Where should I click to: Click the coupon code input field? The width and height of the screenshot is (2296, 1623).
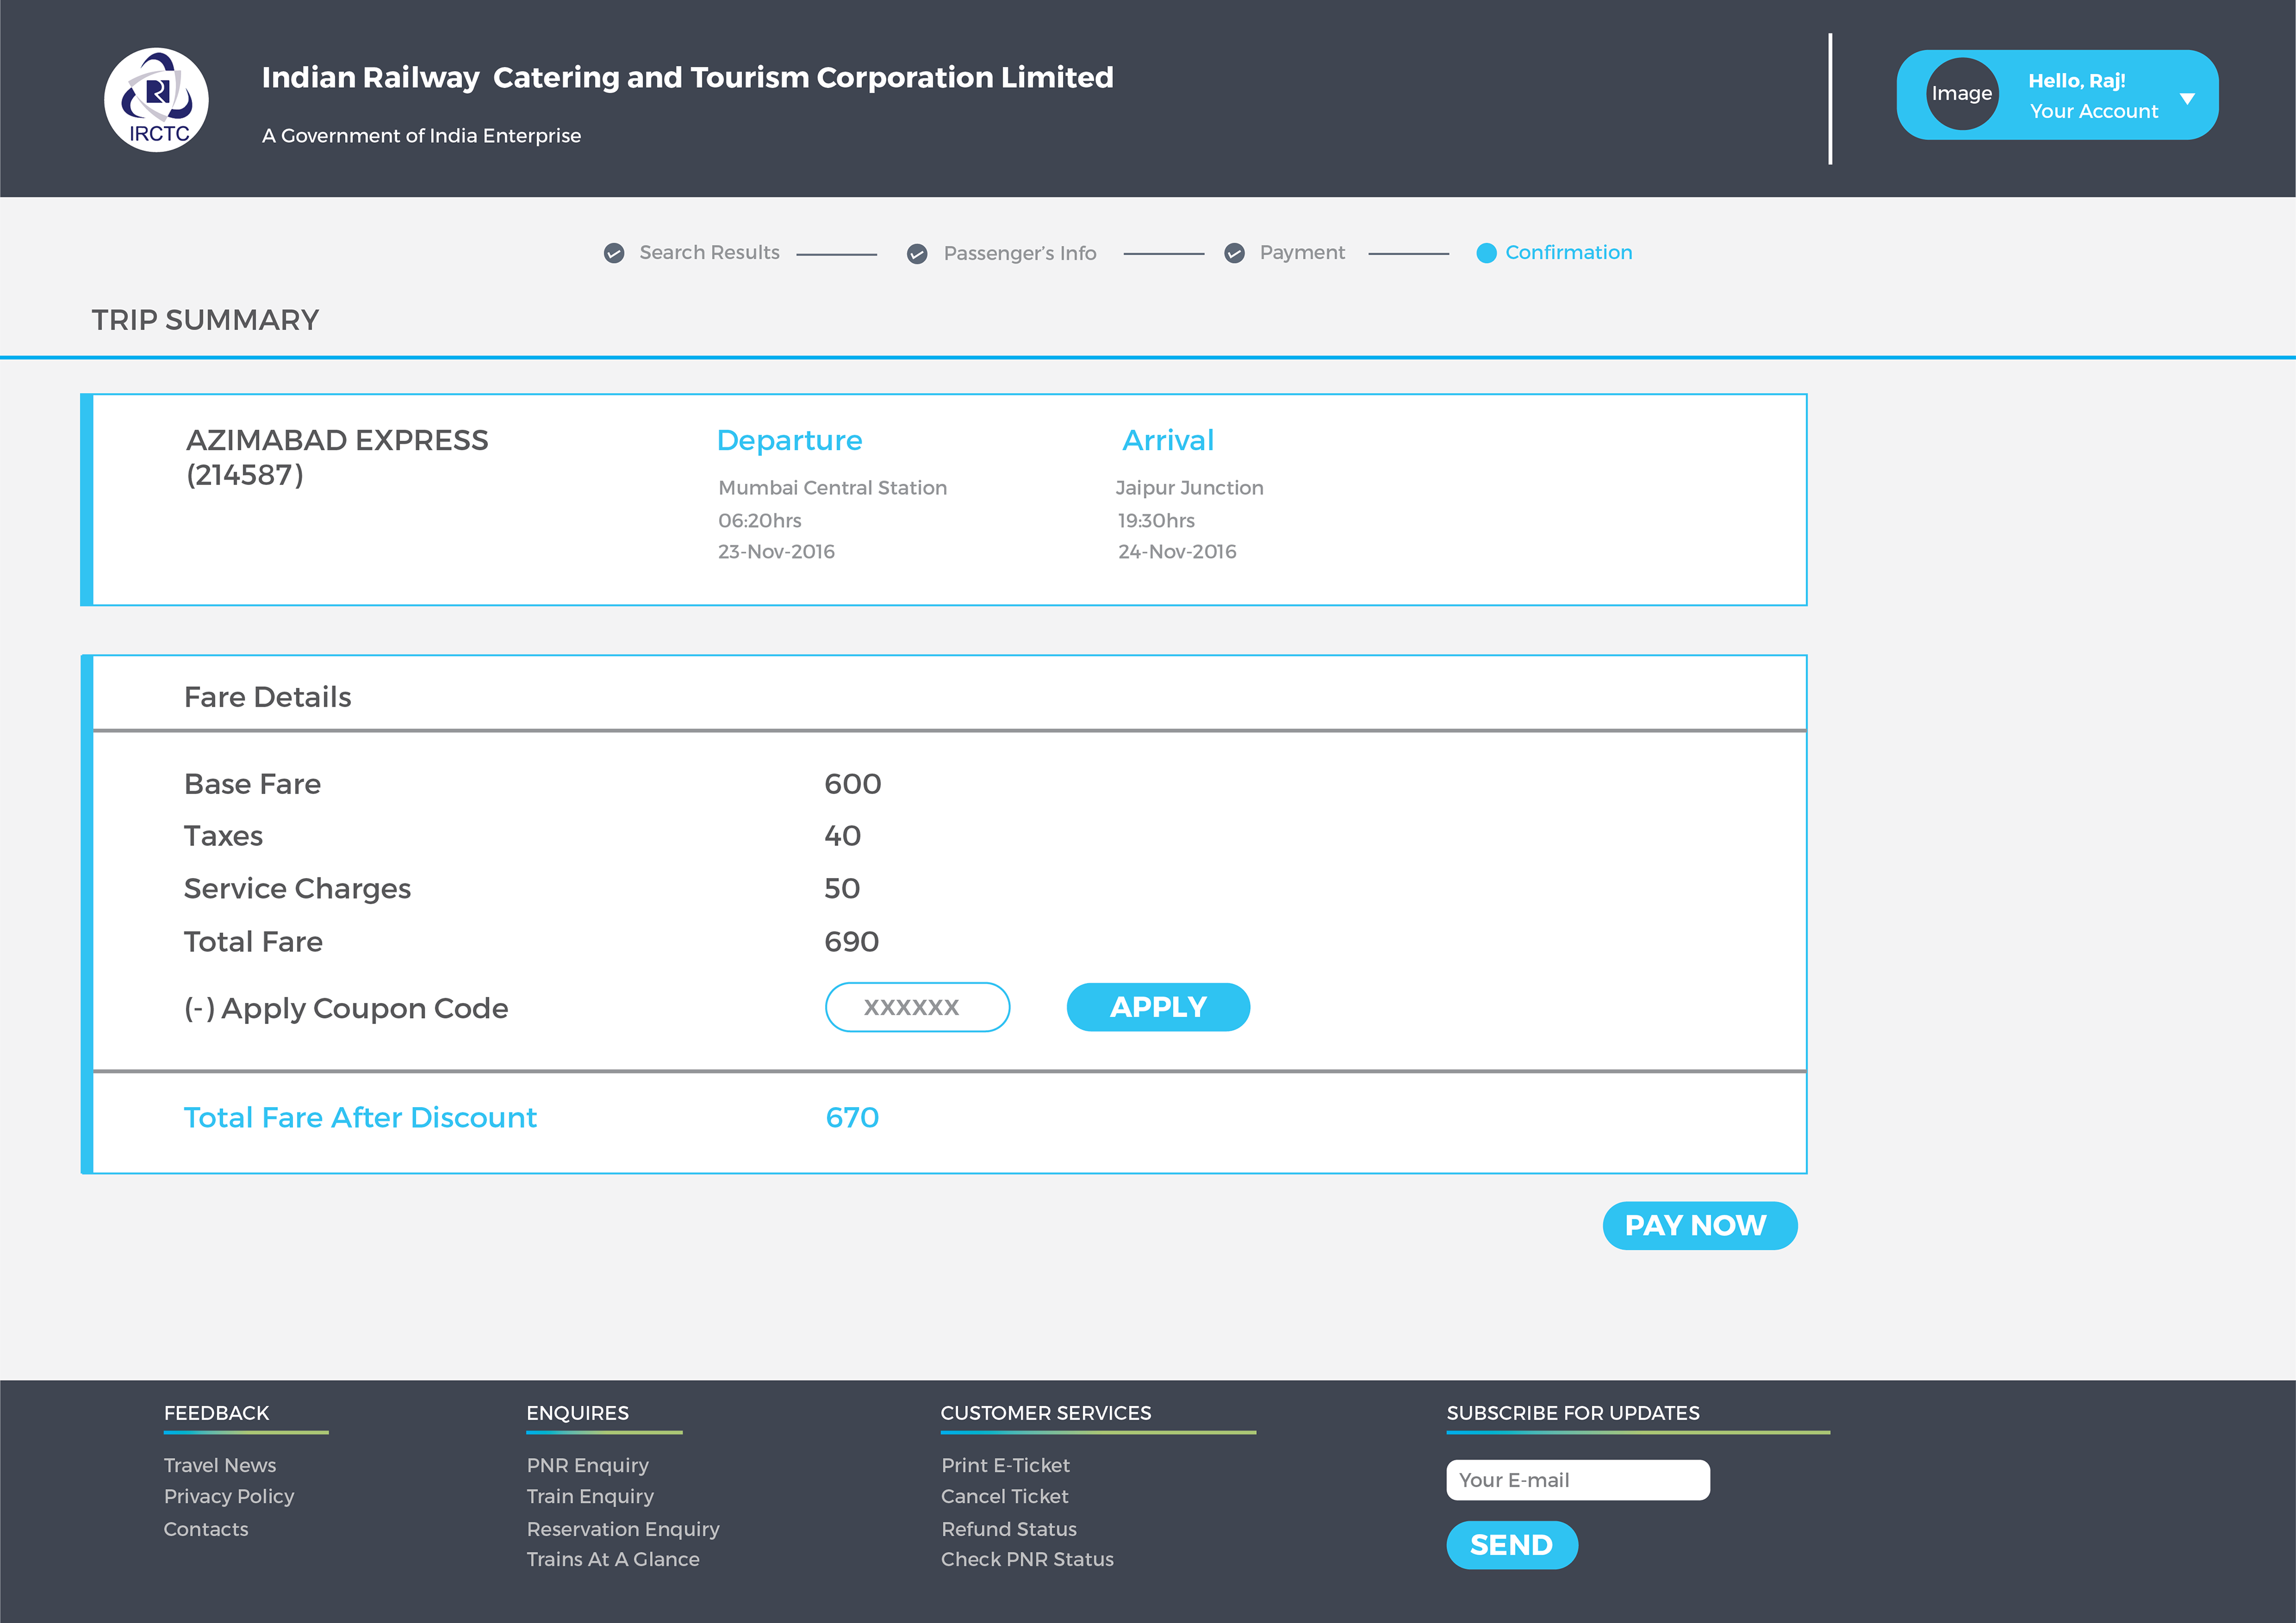click(917, 1007)
